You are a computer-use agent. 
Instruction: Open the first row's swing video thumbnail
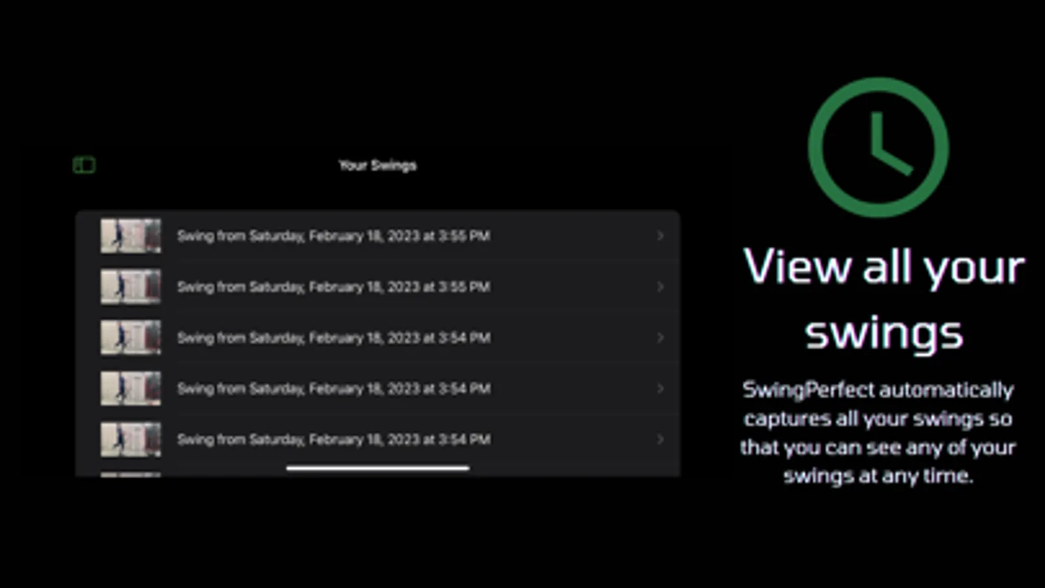pos(131,236)
